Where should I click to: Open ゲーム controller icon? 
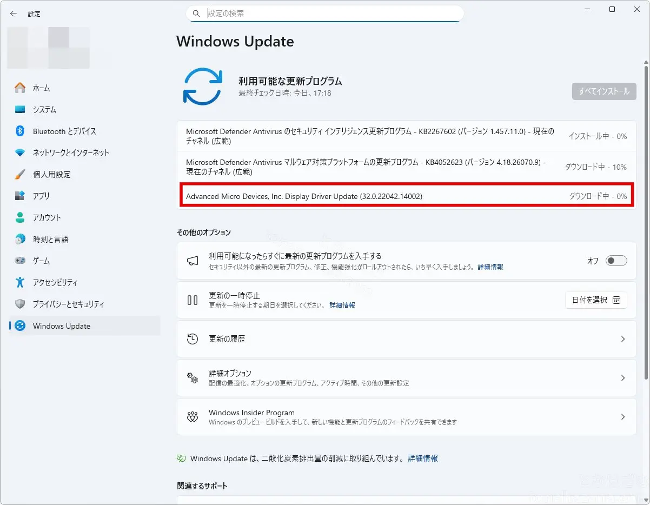click(20, 261)
